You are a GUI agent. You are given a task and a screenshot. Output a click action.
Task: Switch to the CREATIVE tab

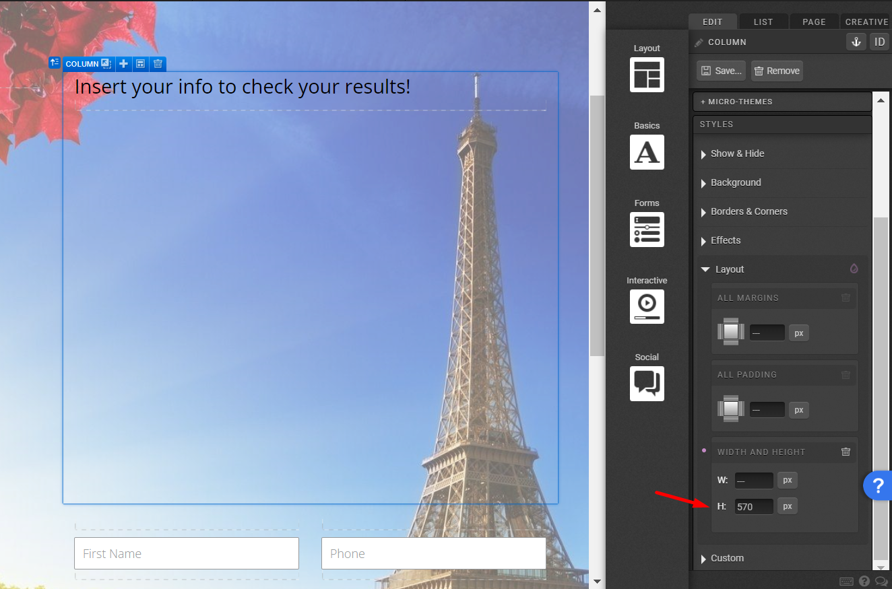point(866,22)
